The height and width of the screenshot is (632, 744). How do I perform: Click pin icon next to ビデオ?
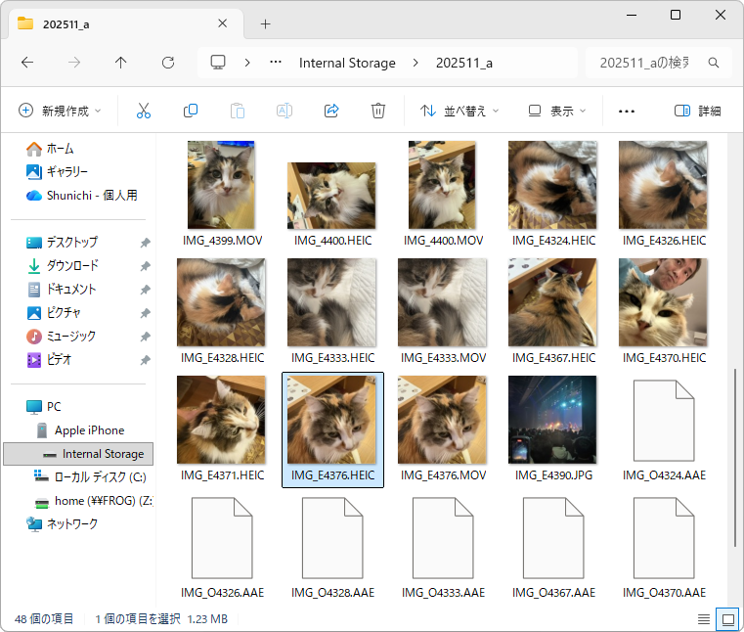146,360
